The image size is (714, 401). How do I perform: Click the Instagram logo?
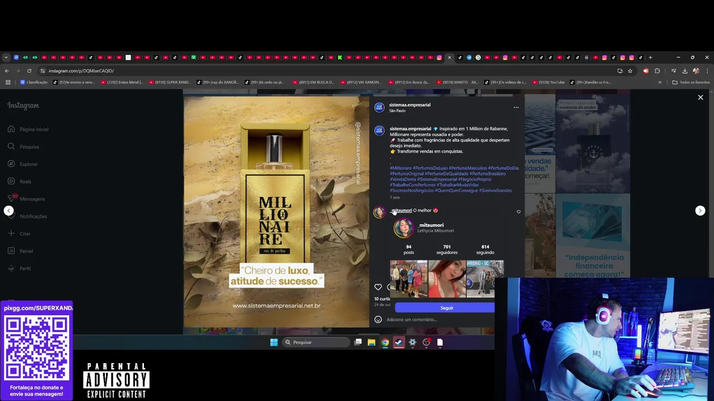pyautogui.click(x=23, y=105)
